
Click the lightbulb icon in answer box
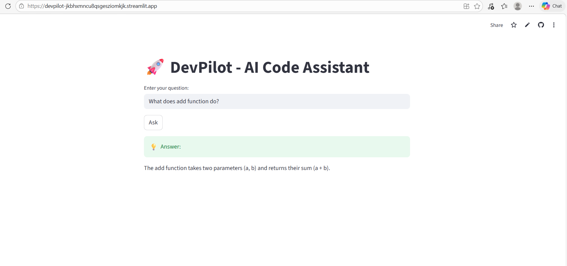tap(154, 147)
